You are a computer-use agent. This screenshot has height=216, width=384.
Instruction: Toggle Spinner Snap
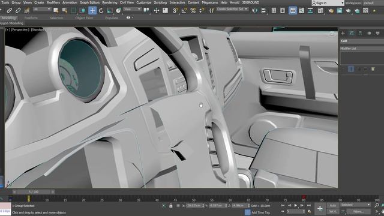click(x=202, y=11)
